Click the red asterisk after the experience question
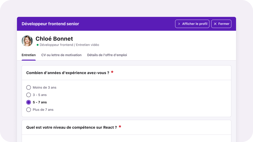This screenshot has width=253, height=142. (112, 73)
